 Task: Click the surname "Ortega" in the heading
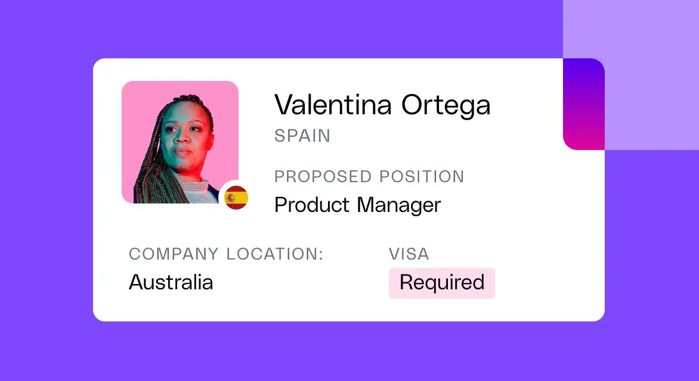click(446, 105)
